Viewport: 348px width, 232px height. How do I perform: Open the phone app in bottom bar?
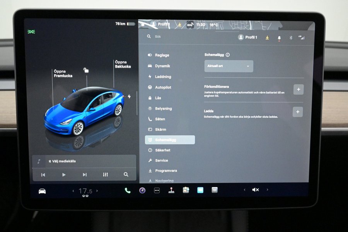pyautogui.click(x=128, y=190)
